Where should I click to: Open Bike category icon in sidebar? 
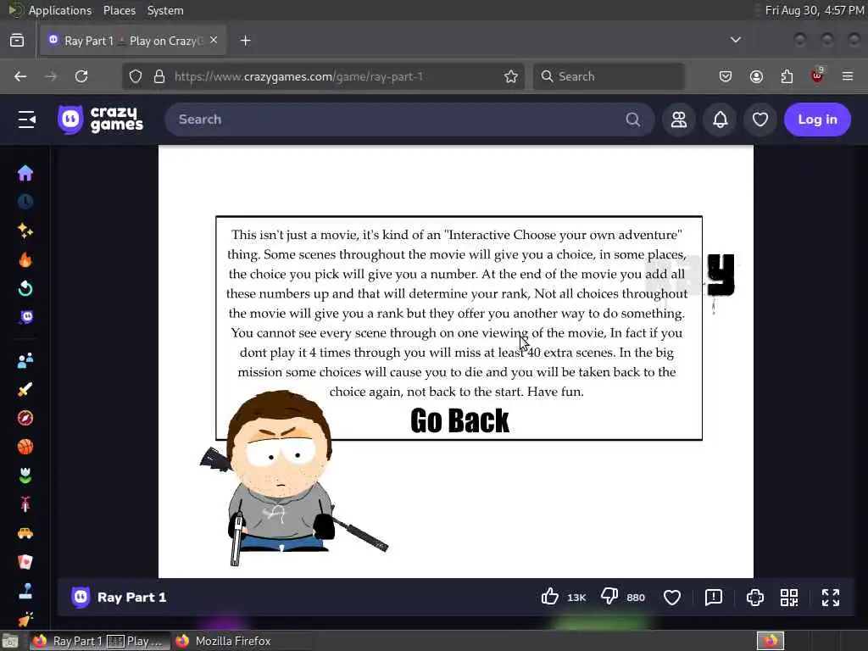[x=25, y=504]
